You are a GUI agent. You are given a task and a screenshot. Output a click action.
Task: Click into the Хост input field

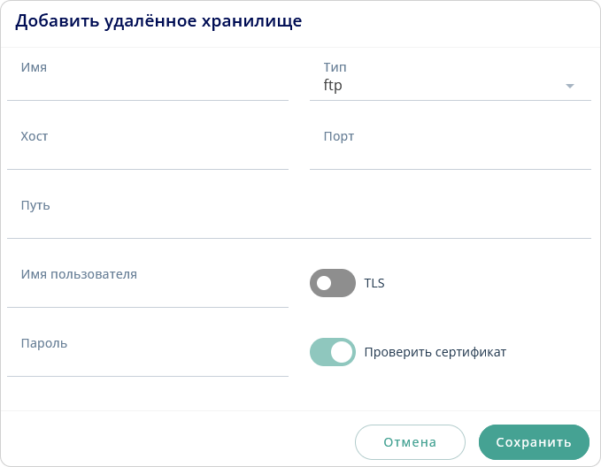148,152
